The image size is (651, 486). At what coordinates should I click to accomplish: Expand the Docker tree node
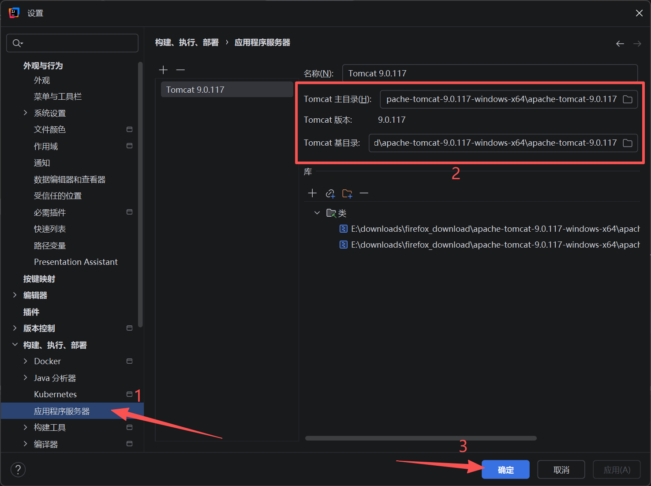25,361
